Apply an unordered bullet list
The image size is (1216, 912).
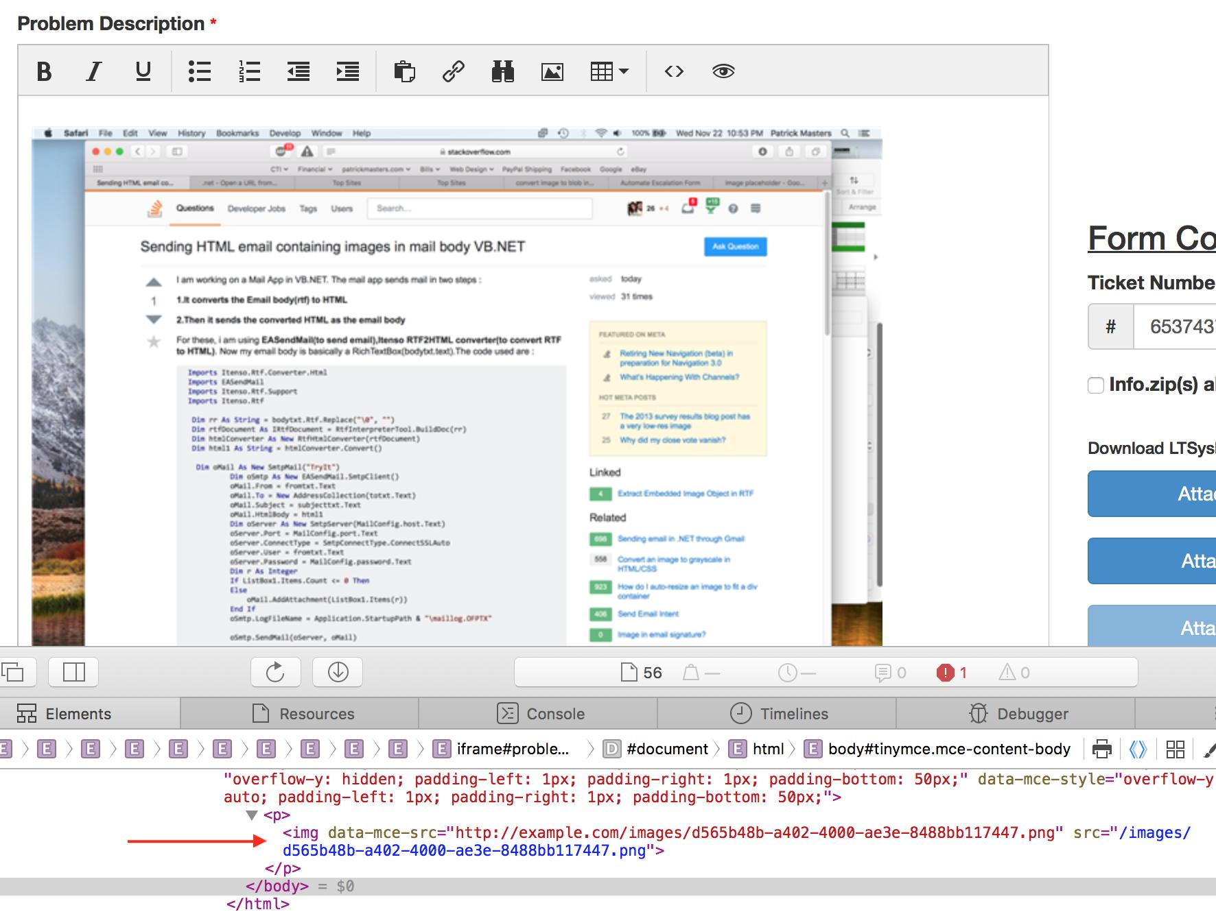(x=200, y=71)
